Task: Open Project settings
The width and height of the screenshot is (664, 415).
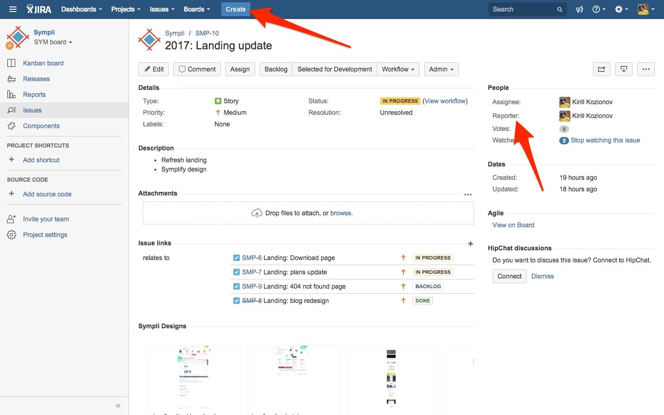Action: point(45,235)
